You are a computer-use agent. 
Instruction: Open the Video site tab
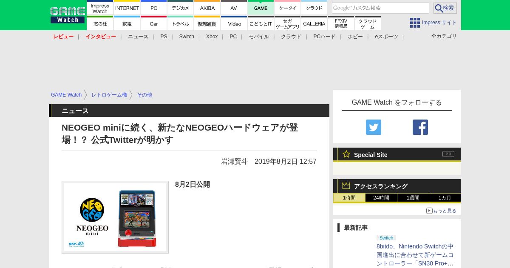click(234, 23)
